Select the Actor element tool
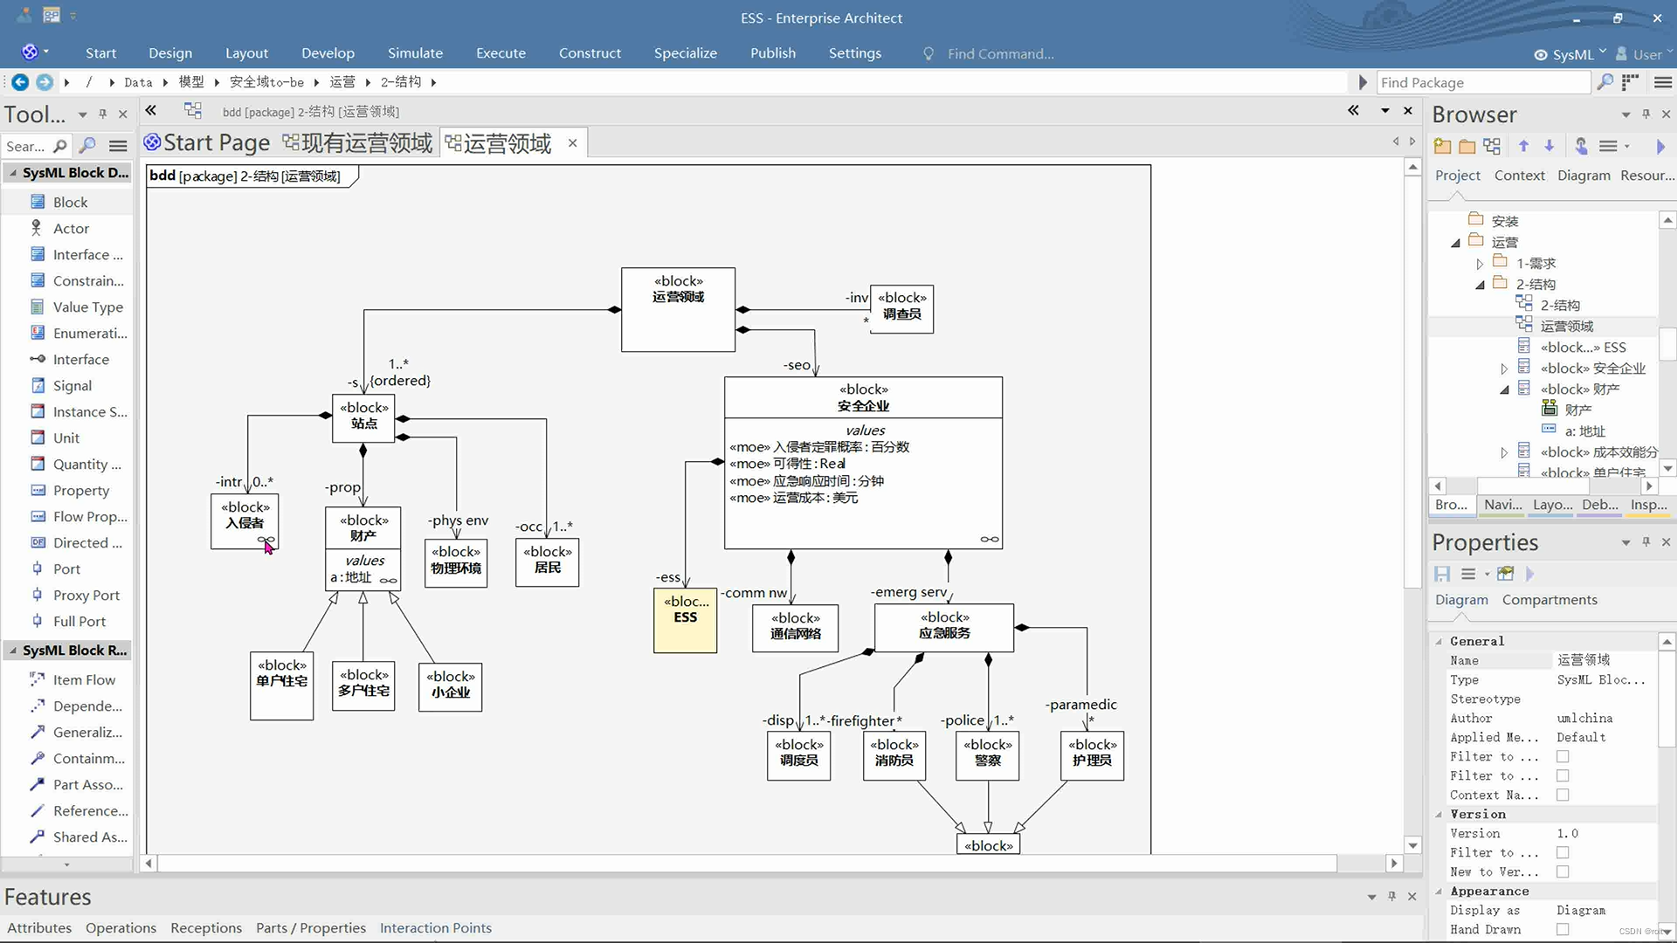The width and height of the screenshot is (1677, 943). 70,228
